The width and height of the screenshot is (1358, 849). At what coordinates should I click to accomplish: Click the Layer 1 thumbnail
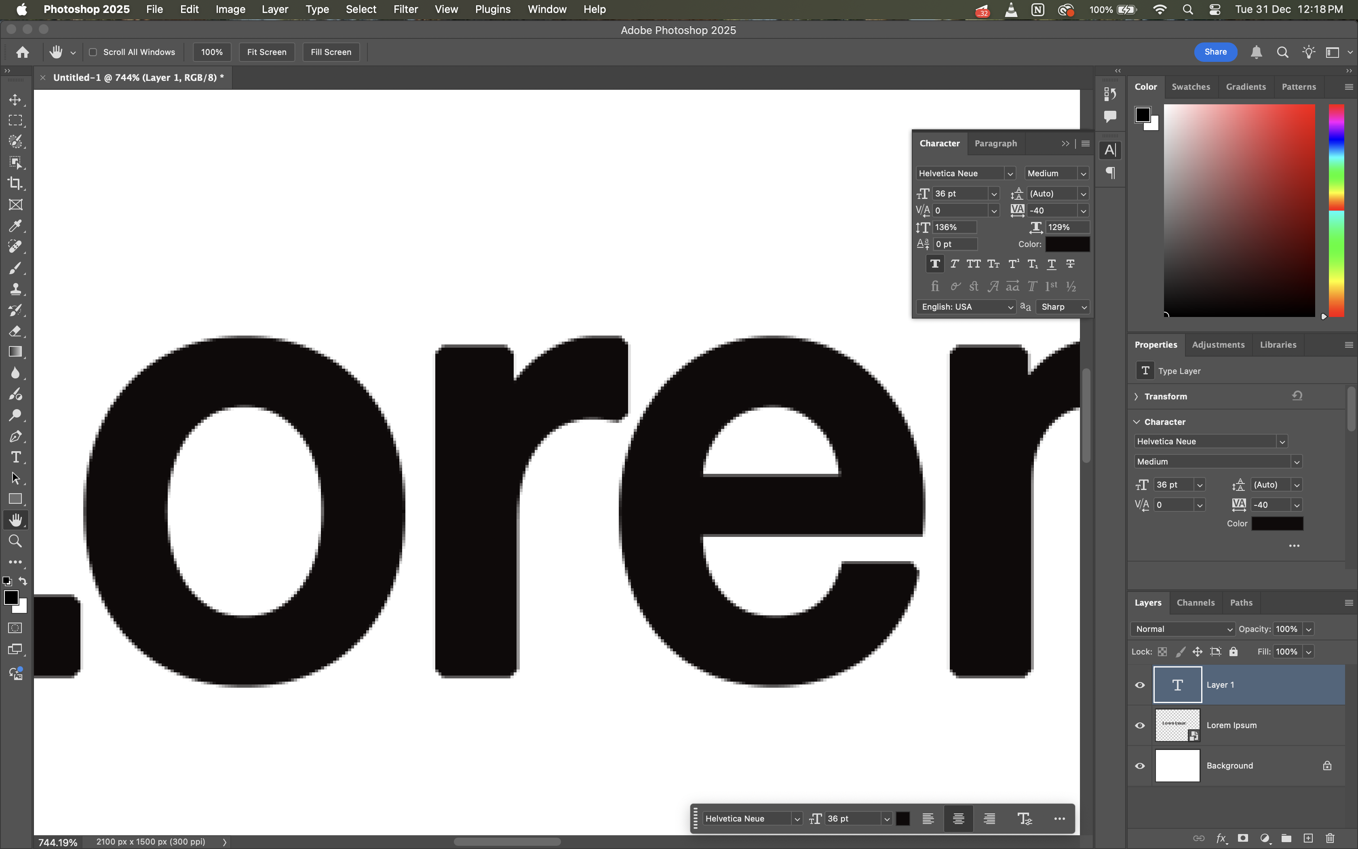[1177, 684]
